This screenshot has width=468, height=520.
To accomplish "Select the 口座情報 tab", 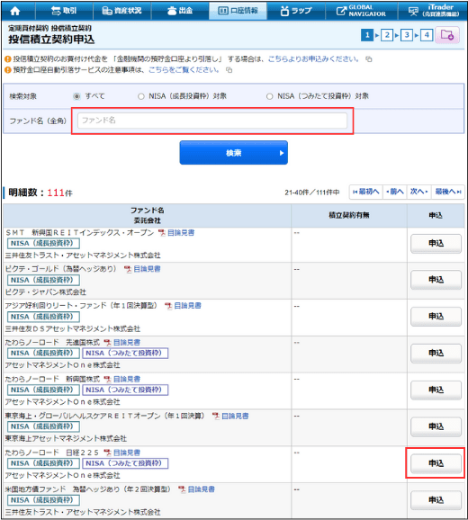I will 238,11.
